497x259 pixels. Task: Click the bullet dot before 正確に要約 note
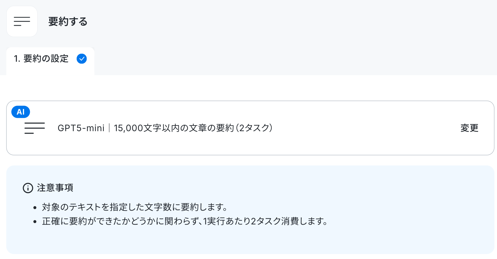(x=35, y=222)
